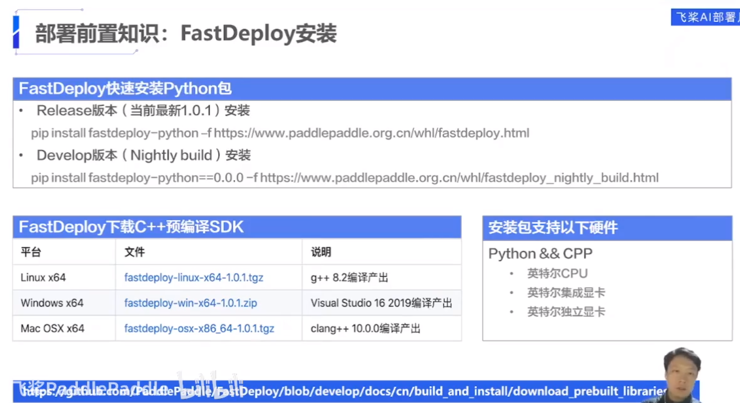Click the 文件 column header

tap(134, 252)
